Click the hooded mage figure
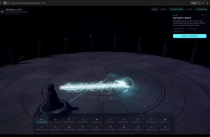Viewport: 210px width, 137px height. tap(52, 97)
